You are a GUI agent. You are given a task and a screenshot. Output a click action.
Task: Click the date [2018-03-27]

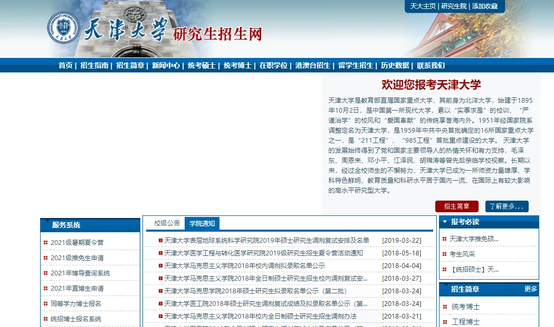click(402, 279)
